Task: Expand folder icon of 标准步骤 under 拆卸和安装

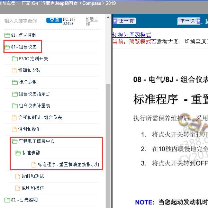Action: (15, 82)
